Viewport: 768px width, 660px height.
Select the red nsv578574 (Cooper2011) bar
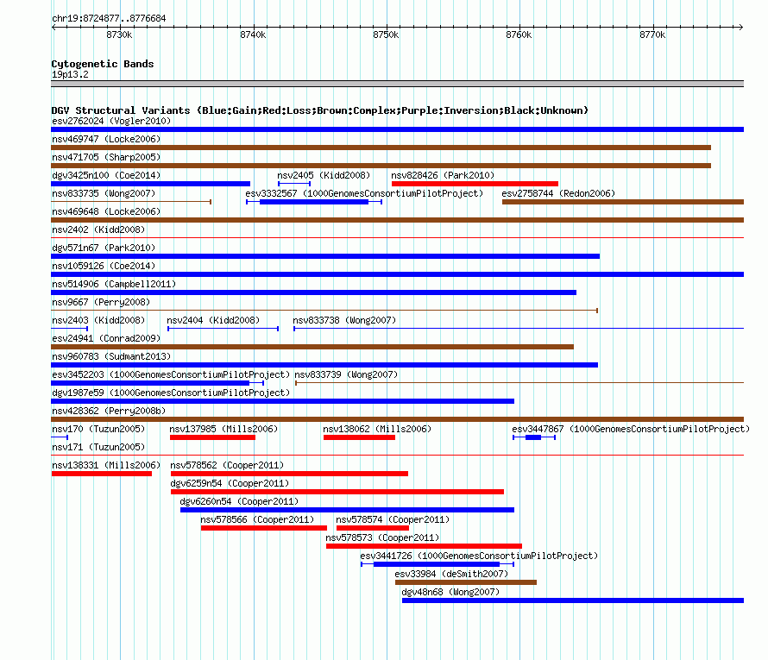[372, 528]
